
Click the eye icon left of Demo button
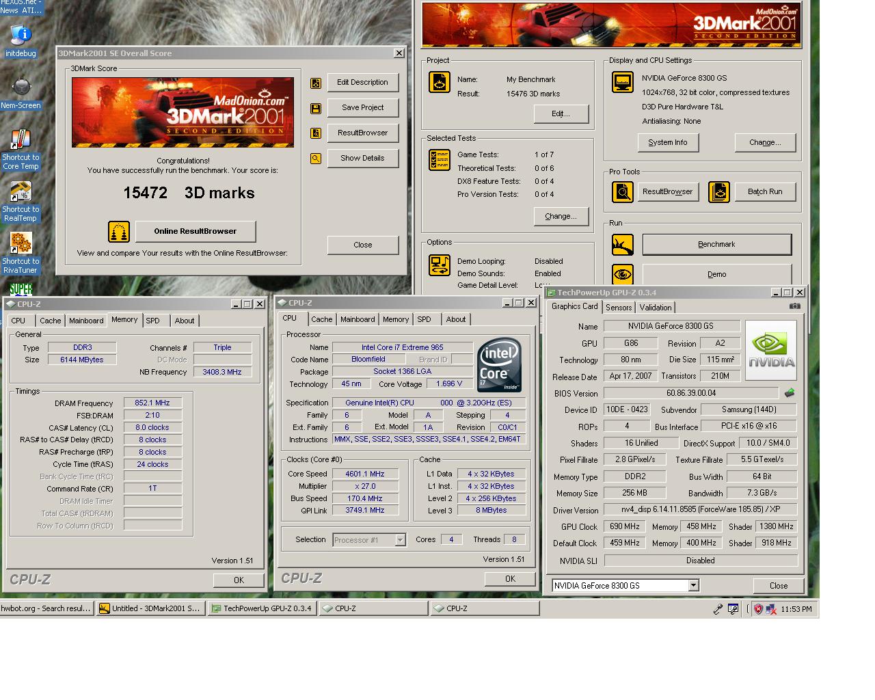coord(623,274)
